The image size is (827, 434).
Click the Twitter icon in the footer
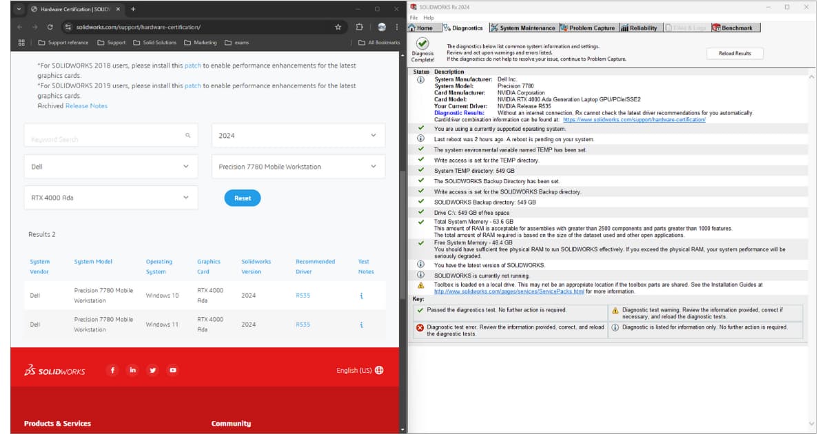[152, 370]
